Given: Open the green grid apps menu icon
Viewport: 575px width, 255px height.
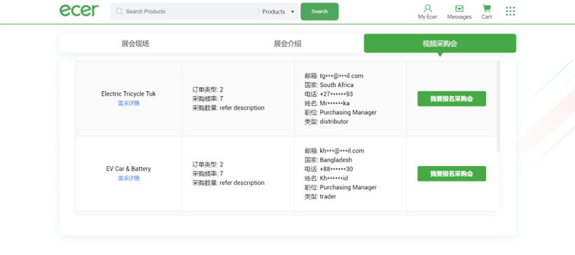Looking at the screenshot, I should tap(510, 11).
